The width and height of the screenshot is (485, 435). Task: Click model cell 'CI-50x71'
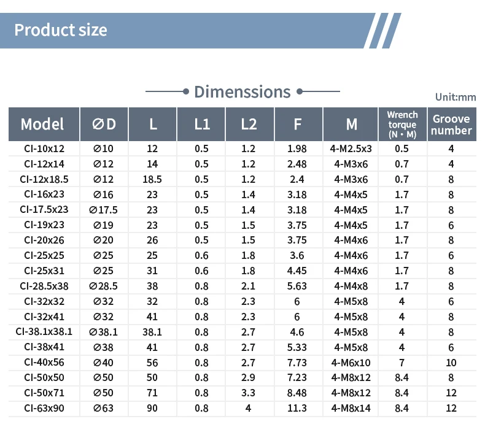pyautogui.click(x=44, y=393)
